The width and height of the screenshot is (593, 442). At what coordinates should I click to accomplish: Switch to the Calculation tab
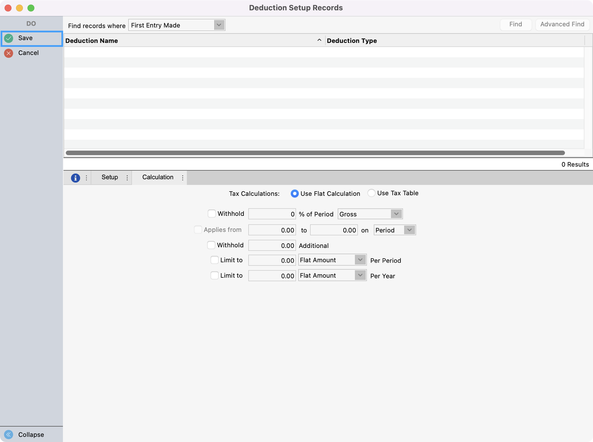158,177
